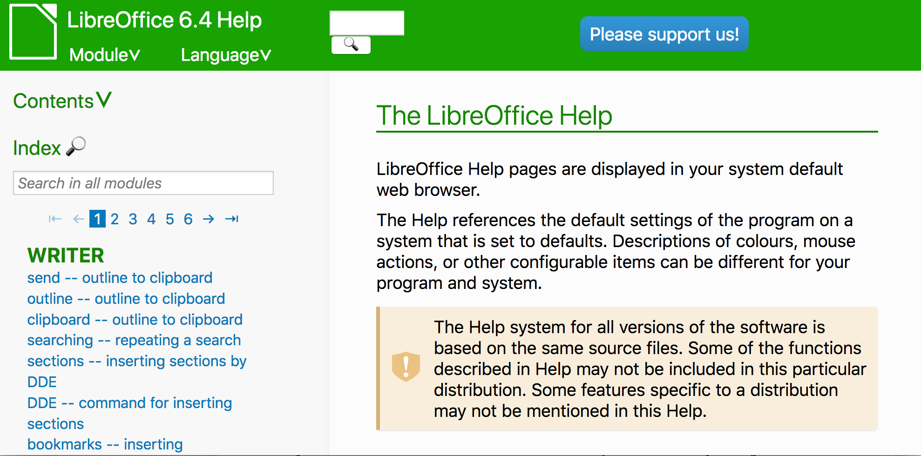Open 'sections -- inserting sections by DDE' link
The height and width of the screenshot is (456, 921).
point(137,371)
